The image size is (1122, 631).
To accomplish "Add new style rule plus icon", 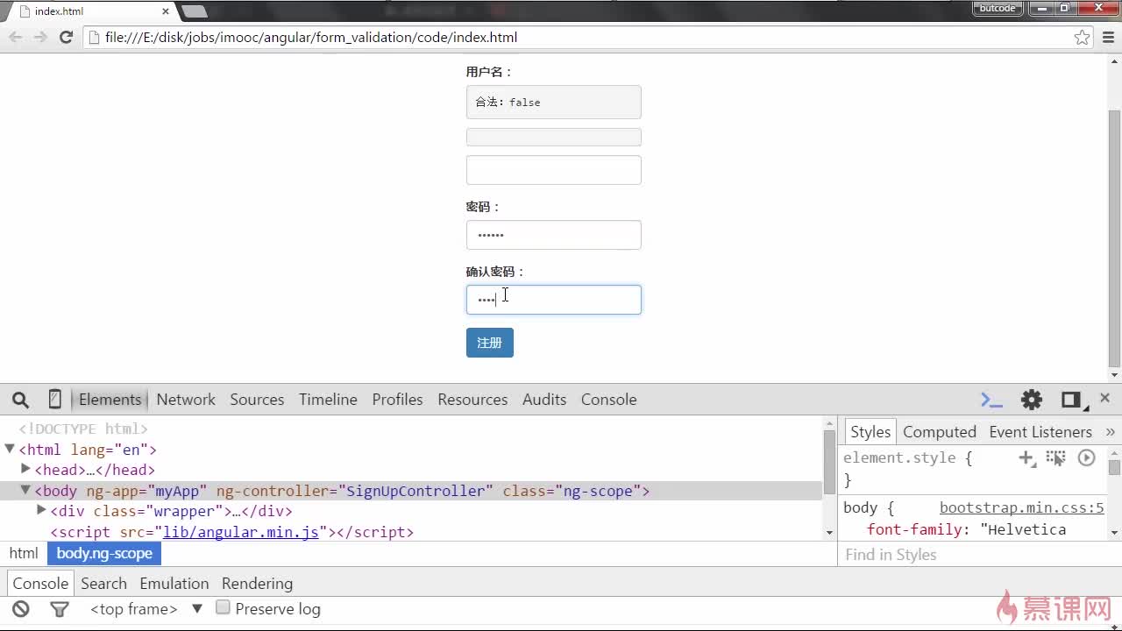I will pos(1026,457).
